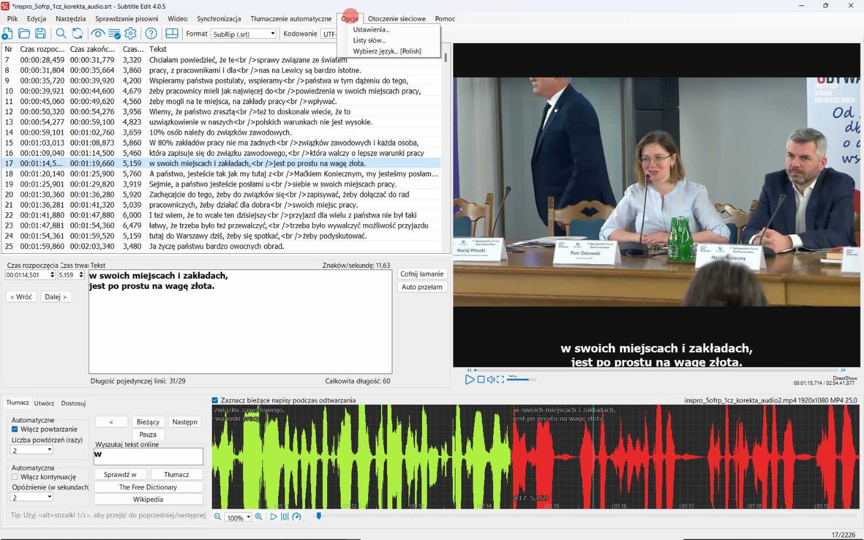Save subtitle with the floppy disk icon

40,33
